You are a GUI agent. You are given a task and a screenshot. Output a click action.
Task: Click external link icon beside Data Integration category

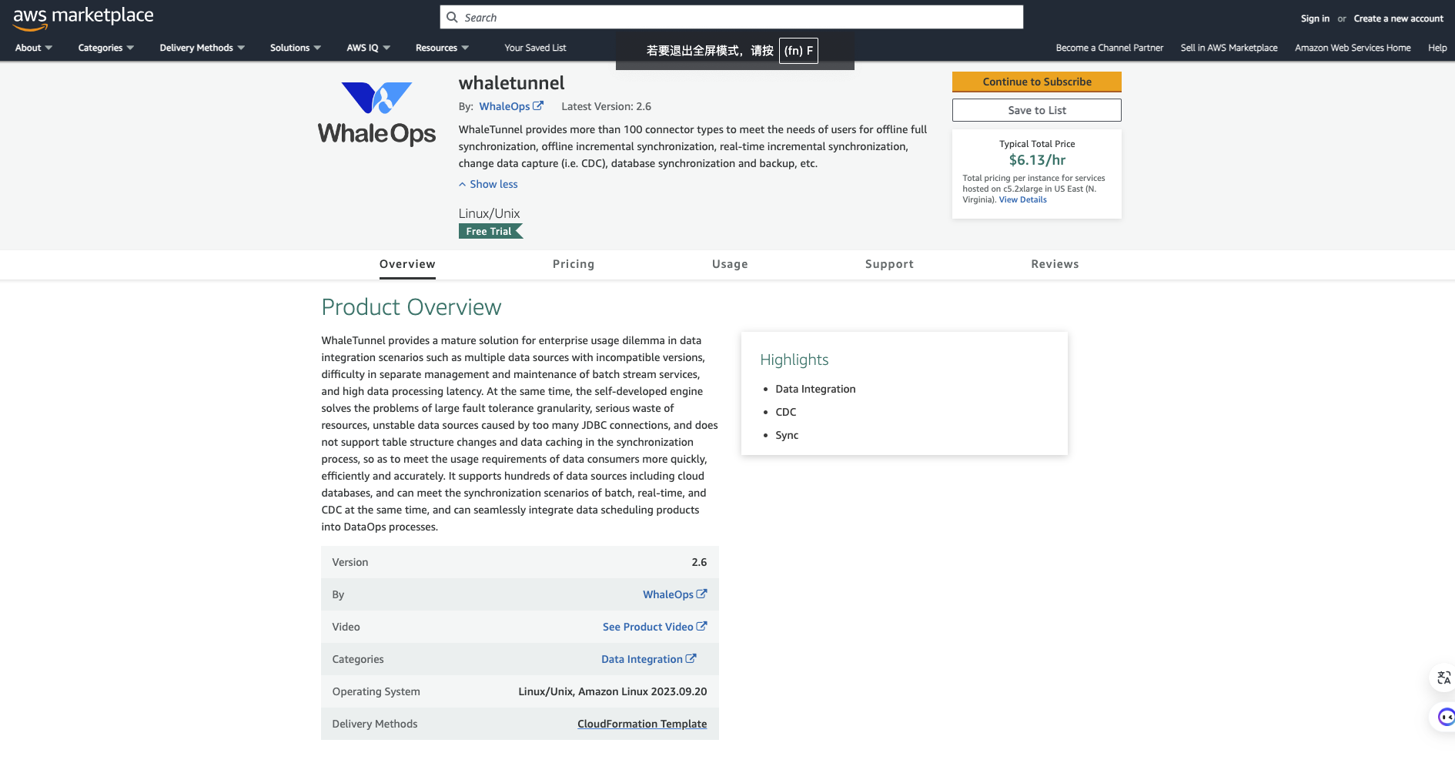pos(691,658)
